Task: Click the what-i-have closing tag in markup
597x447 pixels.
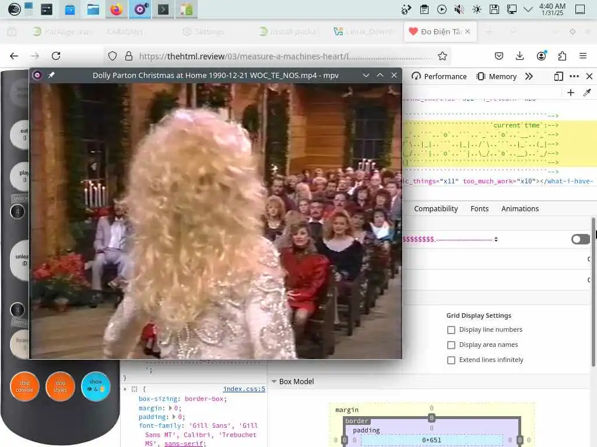Action: [568, 182]
